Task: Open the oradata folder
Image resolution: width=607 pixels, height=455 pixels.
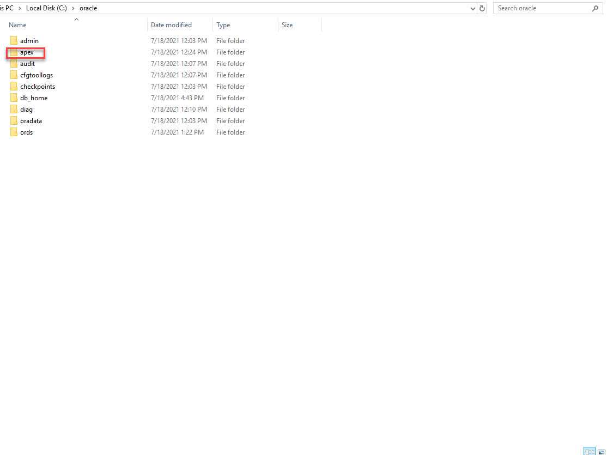Action: (x=31, y=120)
